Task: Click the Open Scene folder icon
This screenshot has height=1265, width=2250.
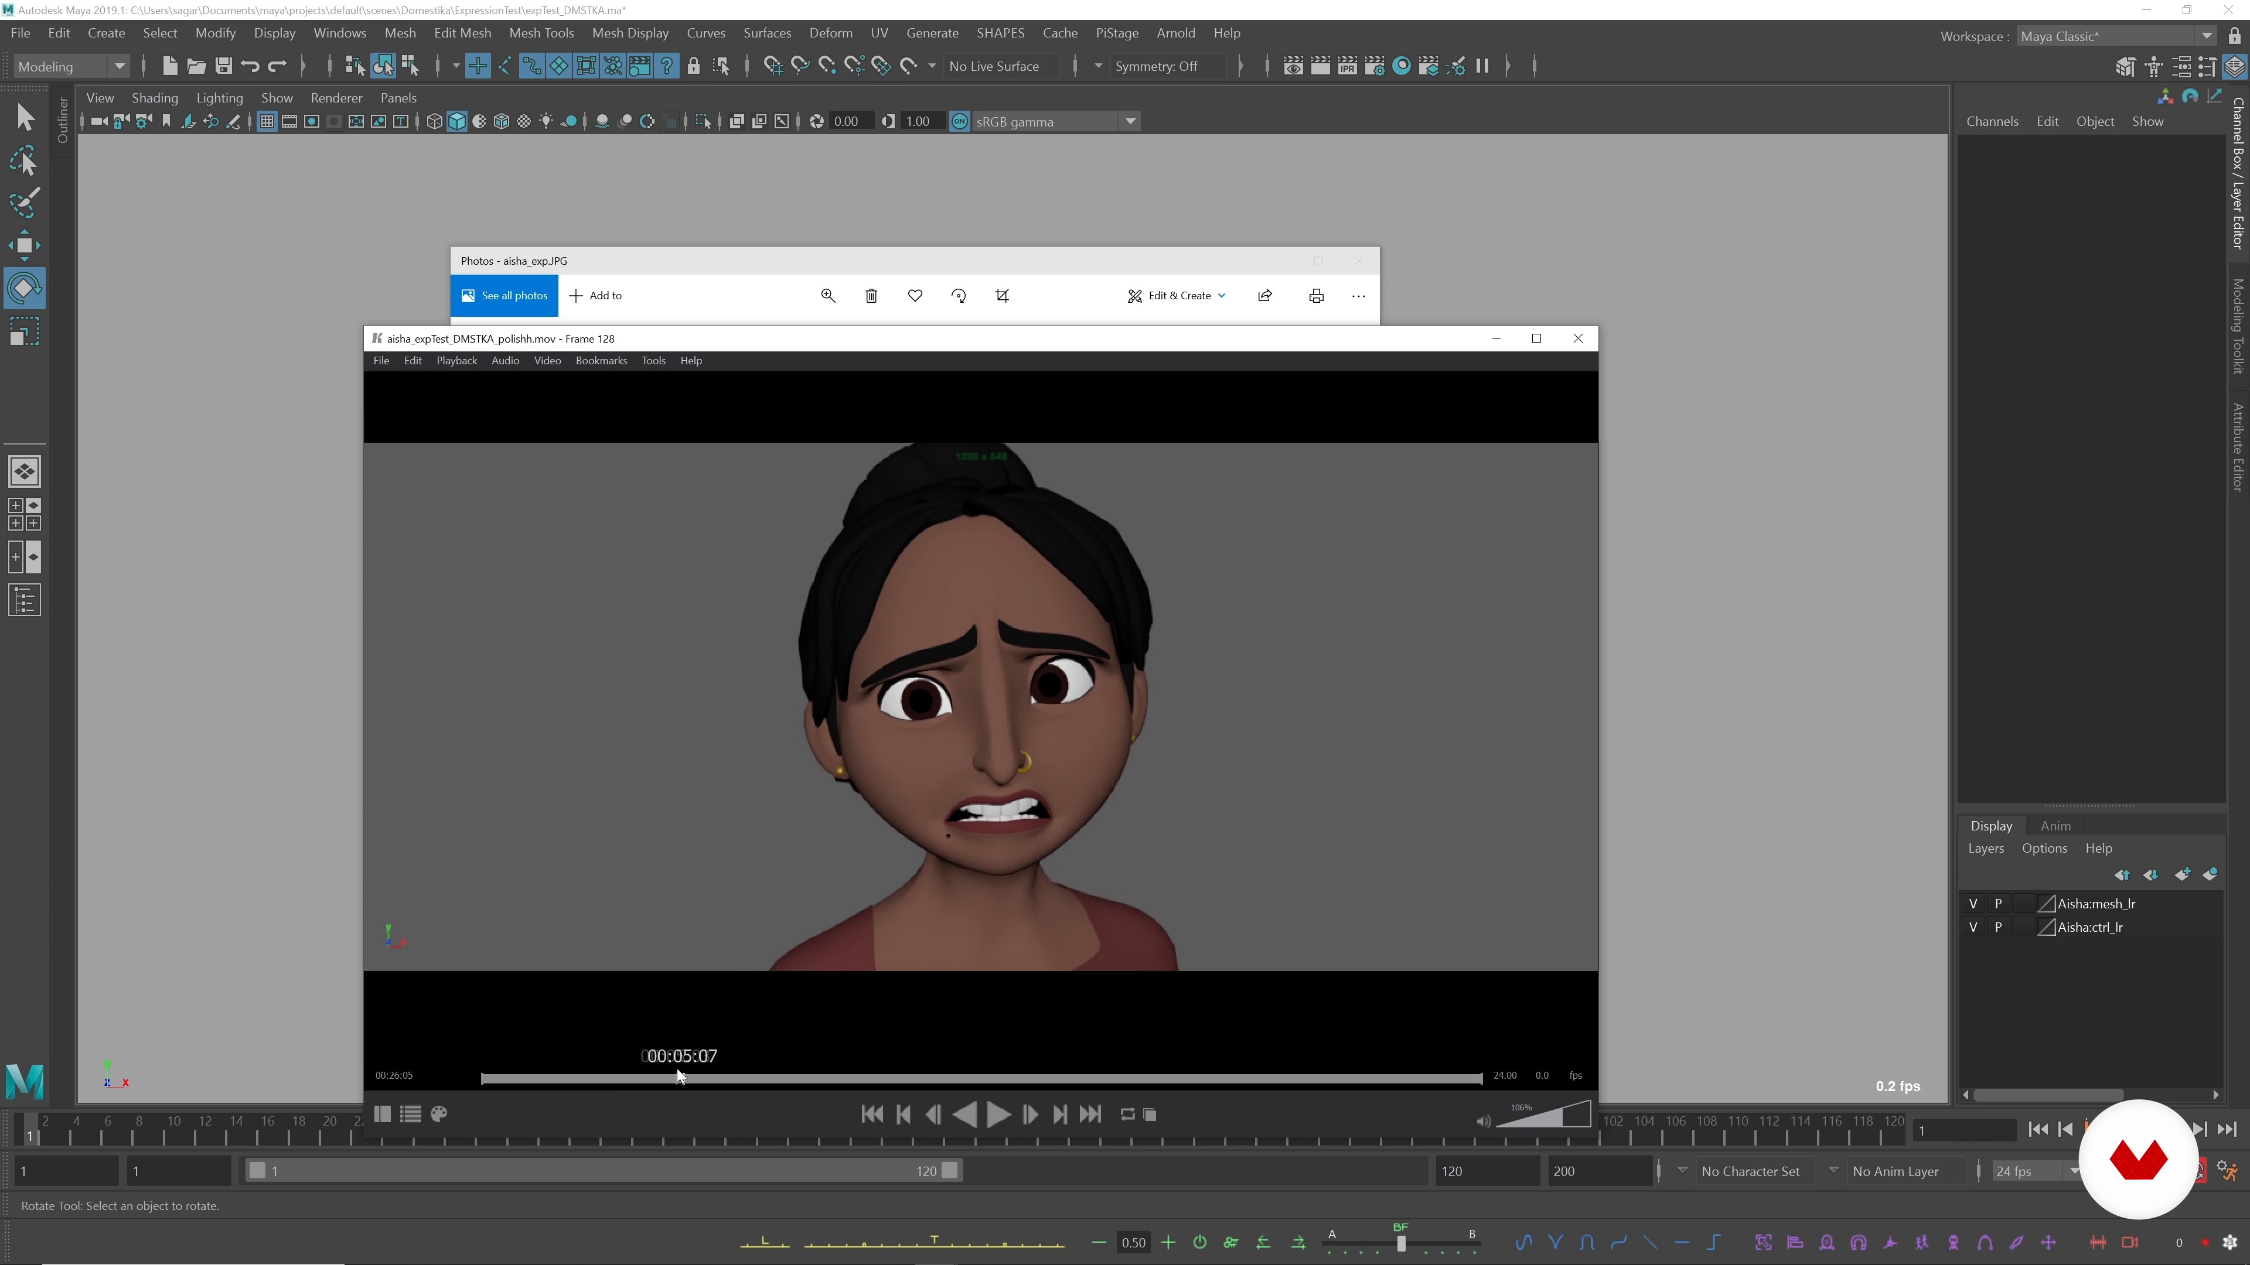Action: point(196,66)
